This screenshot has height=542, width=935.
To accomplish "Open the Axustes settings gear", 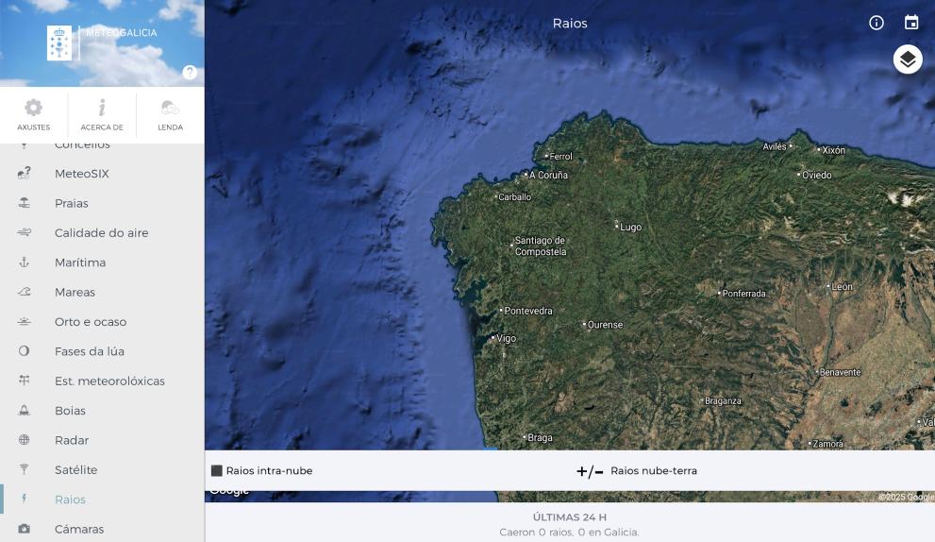I will (x=33, y=114).
